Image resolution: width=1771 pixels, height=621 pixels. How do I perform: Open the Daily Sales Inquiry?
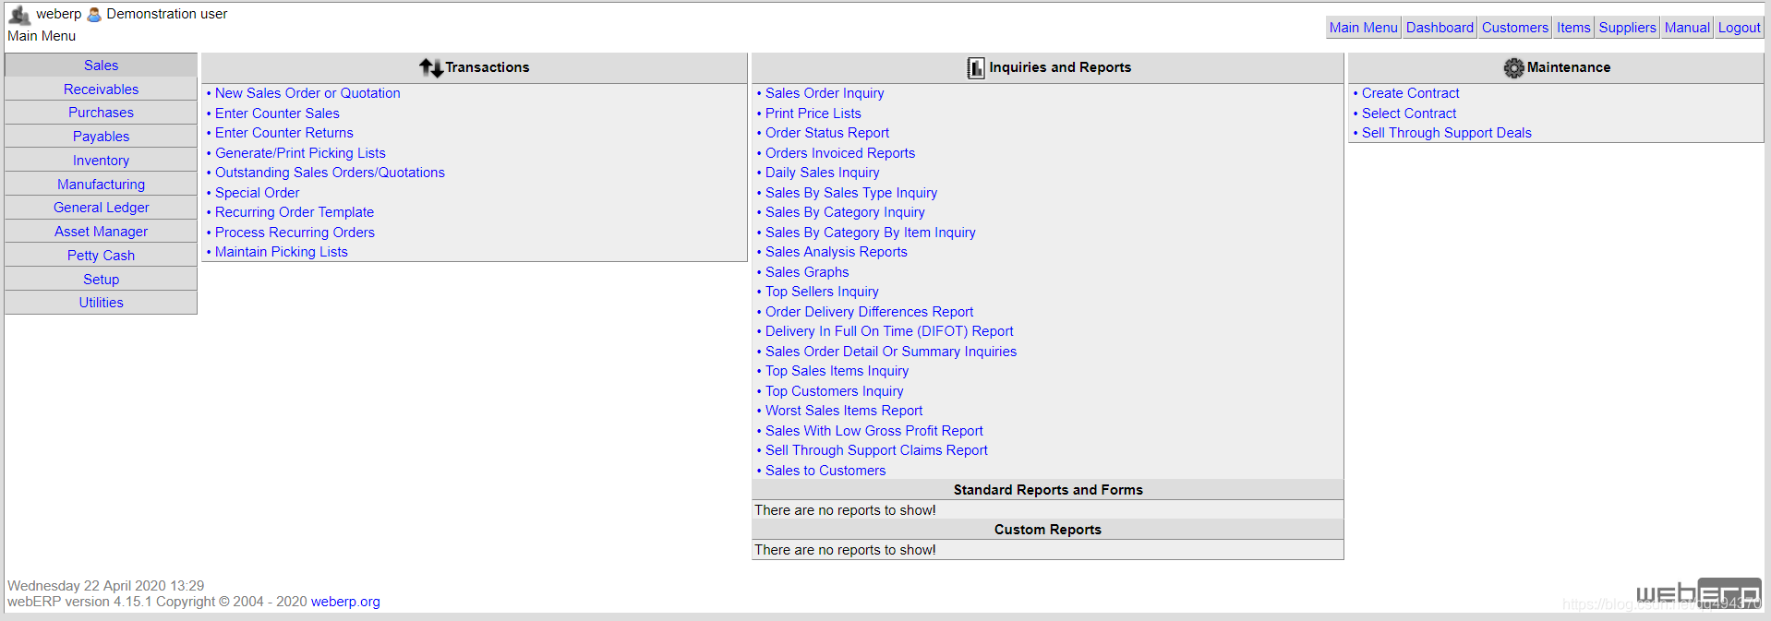(x=822, y=173)
